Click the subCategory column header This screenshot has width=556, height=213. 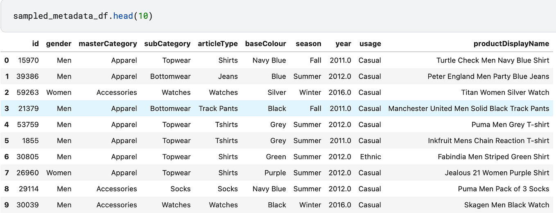(167, 44)
